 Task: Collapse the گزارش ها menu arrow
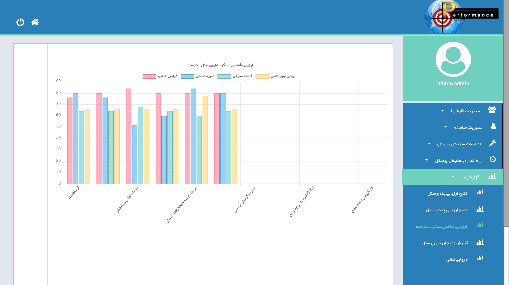pos(453,177)
